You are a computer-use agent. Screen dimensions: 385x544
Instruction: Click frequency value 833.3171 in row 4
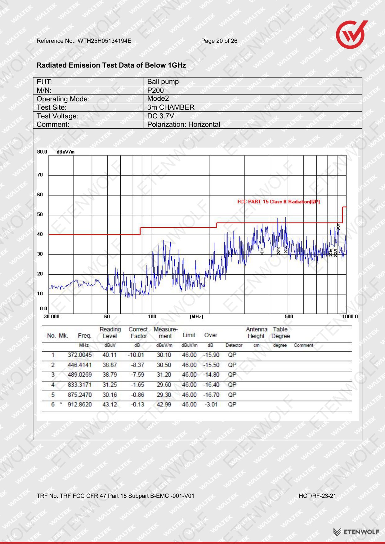click(80, 385)
